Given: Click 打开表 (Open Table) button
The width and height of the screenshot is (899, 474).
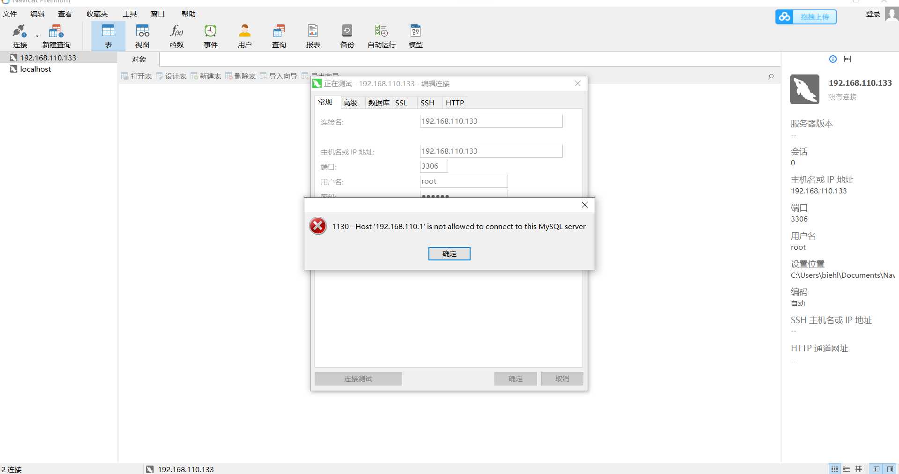Looking at the screenshot, I should click(136, 76).
